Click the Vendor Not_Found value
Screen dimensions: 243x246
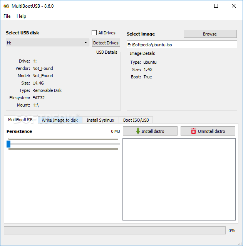[x=43, y=68]
